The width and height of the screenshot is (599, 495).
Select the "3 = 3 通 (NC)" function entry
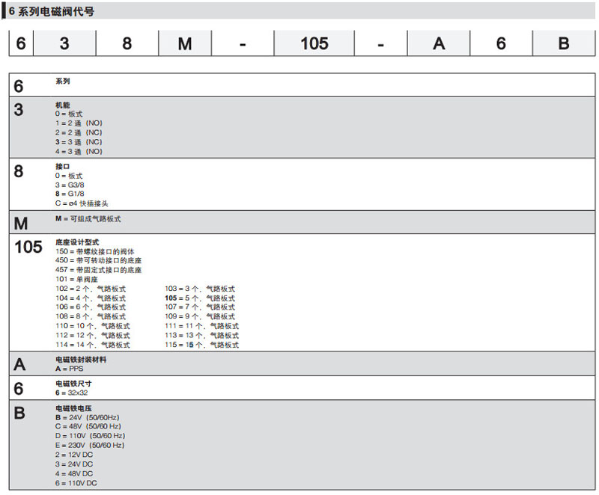pos(79,142)
